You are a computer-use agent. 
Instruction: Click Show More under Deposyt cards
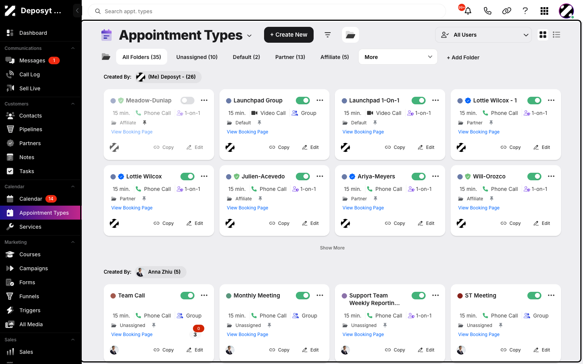[332, 248]
